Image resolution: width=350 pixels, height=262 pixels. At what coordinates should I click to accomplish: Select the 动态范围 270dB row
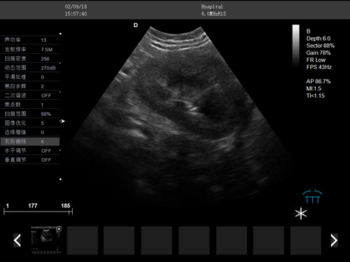[30, 68]
